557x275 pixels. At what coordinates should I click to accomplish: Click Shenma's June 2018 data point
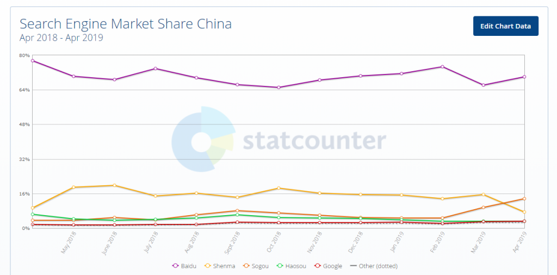(114, 185)
